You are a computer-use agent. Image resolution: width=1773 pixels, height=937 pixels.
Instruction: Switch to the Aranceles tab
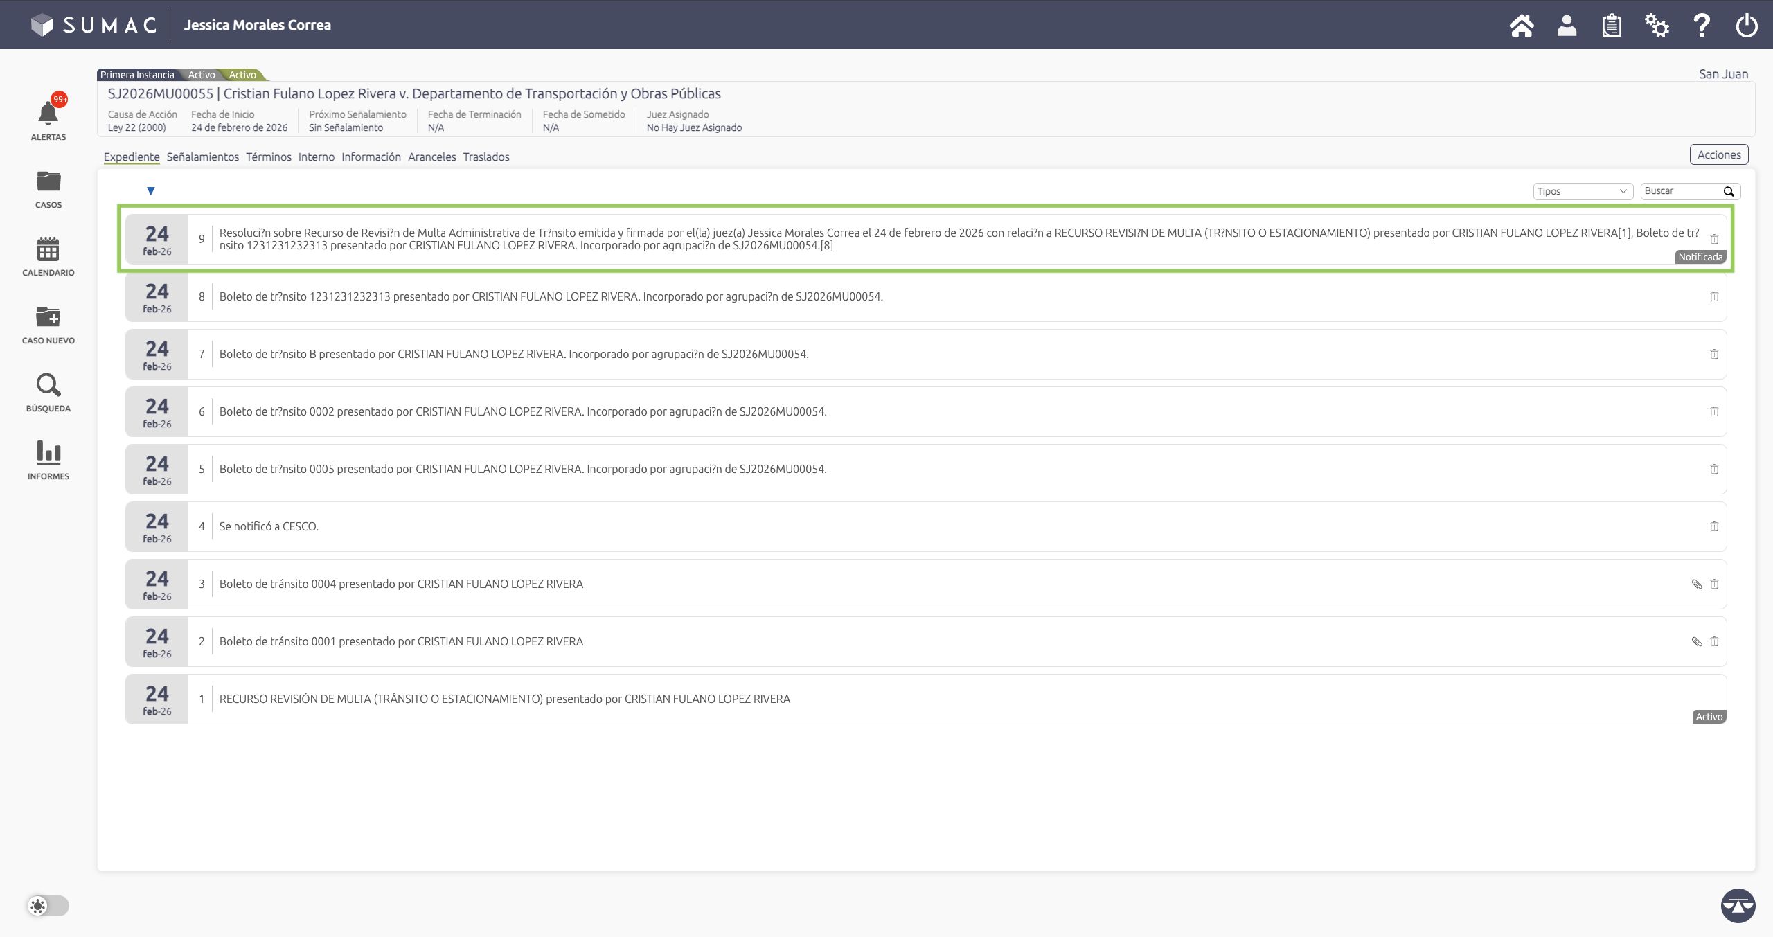tap(431, 157)
